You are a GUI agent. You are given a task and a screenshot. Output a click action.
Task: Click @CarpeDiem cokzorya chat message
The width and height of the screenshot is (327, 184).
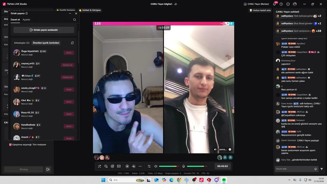coord(293,115)
